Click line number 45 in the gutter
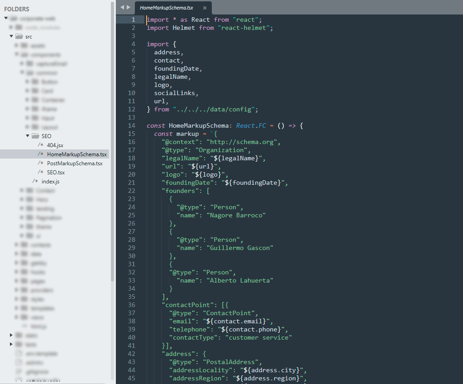 tap(131, 378)
